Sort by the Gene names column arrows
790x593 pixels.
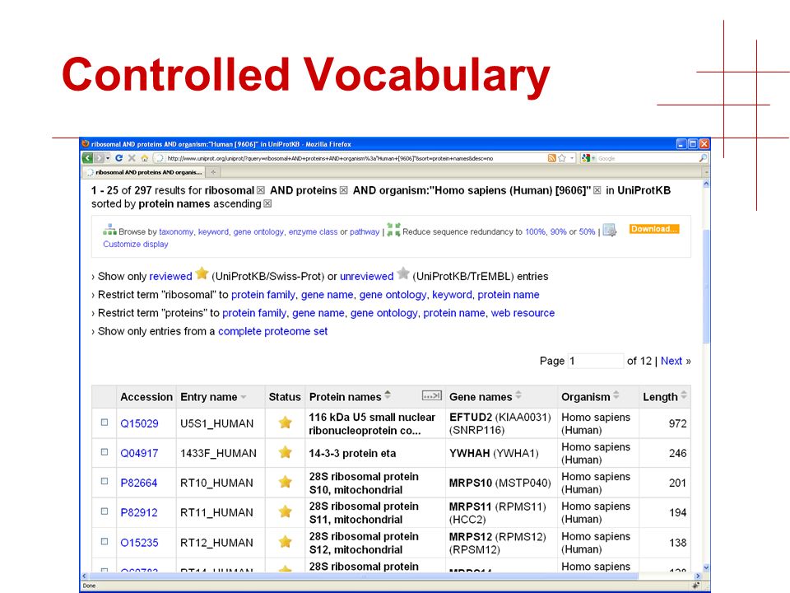(x=518, y=395)
